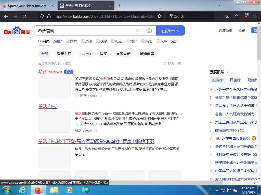Open the source dropdown under 希沃·seewo result
261x195 pixels.
pos(101,96)
